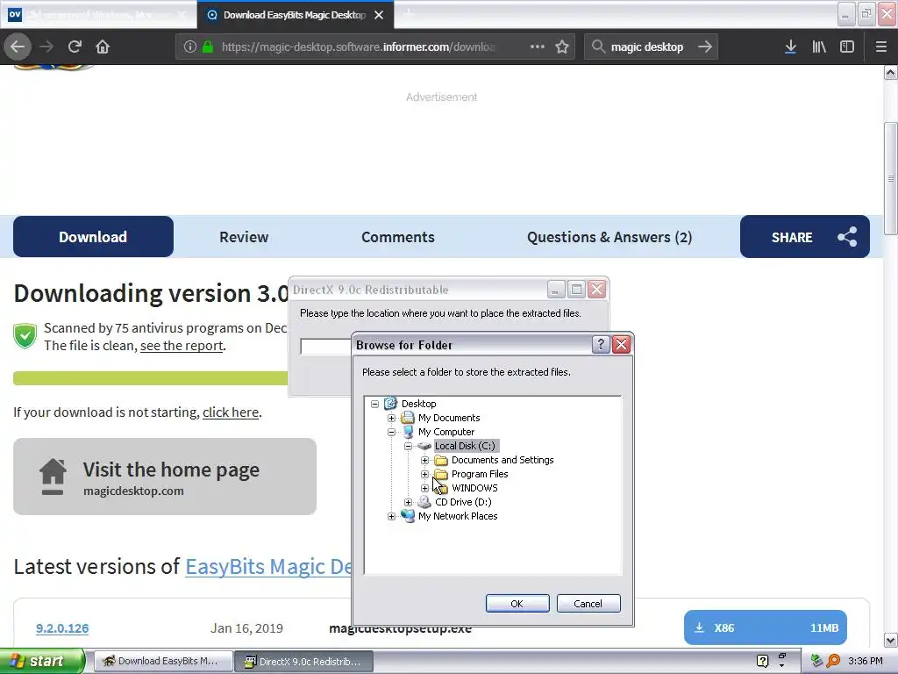Click the tray help question icon

coord(762,661)
